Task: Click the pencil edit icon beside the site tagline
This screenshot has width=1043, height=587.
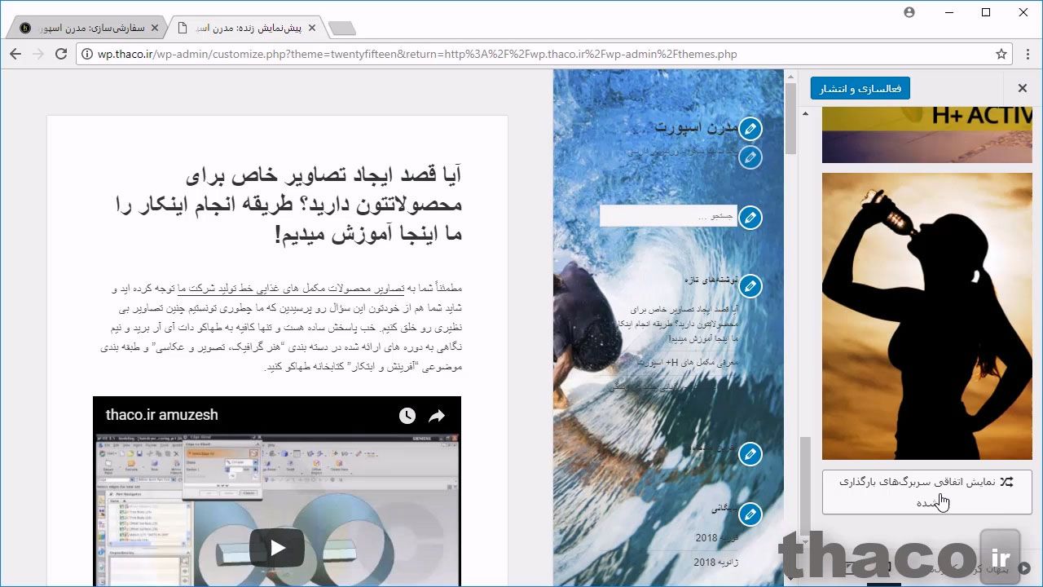Action: pos(750,157)
